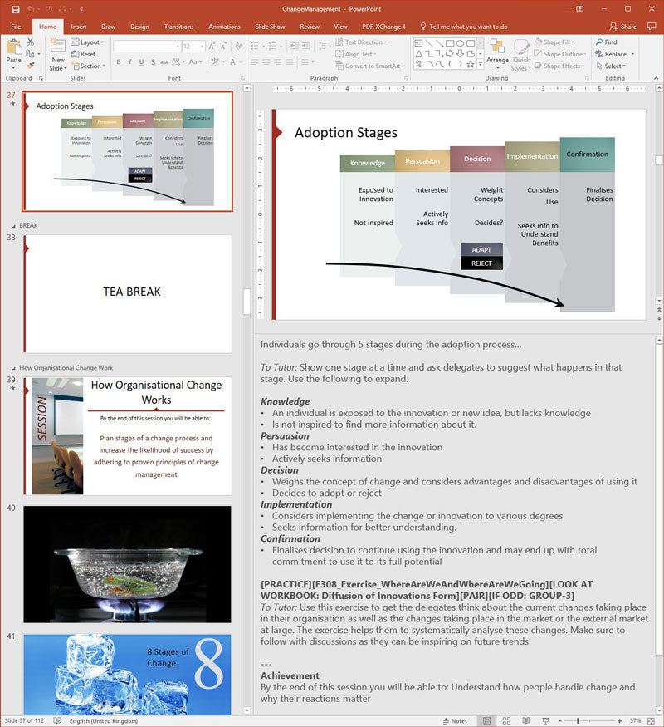
Task: Clear all formatting from text
Action: pyautogui.click(x=239, y=47)
